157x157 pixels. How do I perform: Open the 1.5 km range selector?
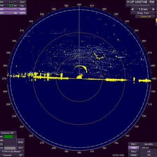point(143,9)
